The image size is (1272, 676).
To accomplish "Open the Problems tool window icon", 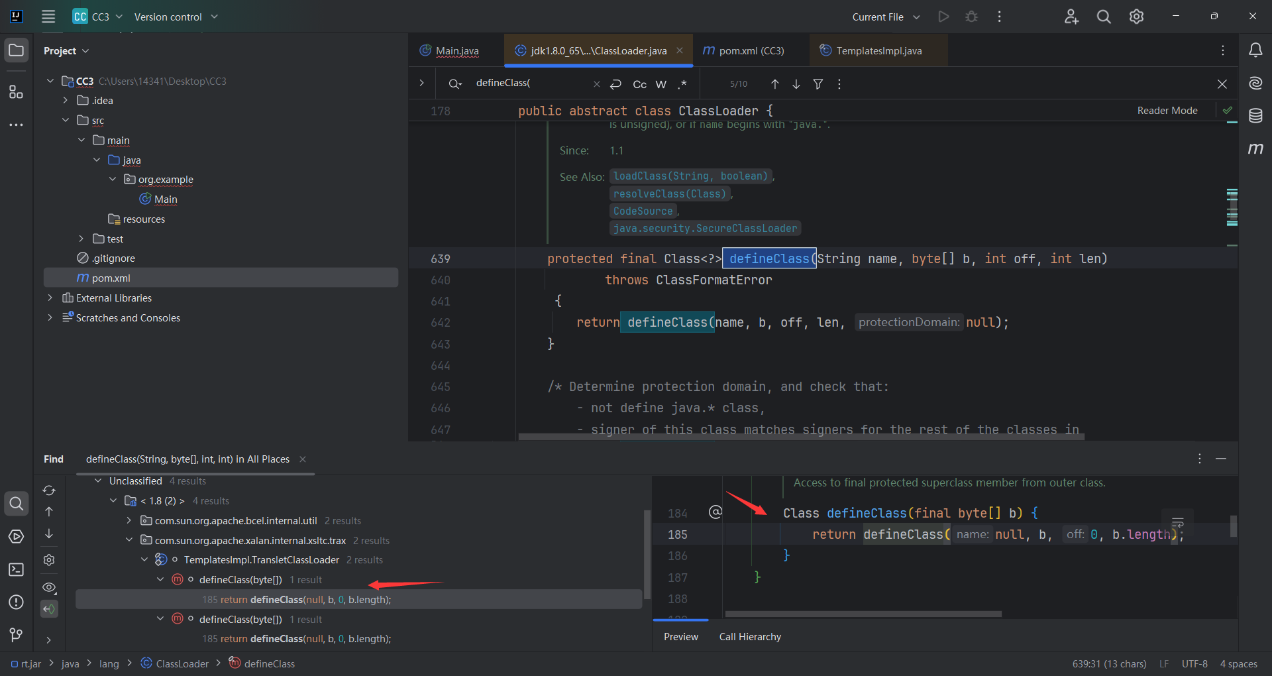I will 17,602.
